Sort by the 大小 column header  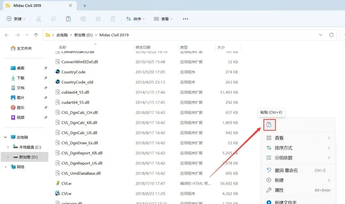221,47
